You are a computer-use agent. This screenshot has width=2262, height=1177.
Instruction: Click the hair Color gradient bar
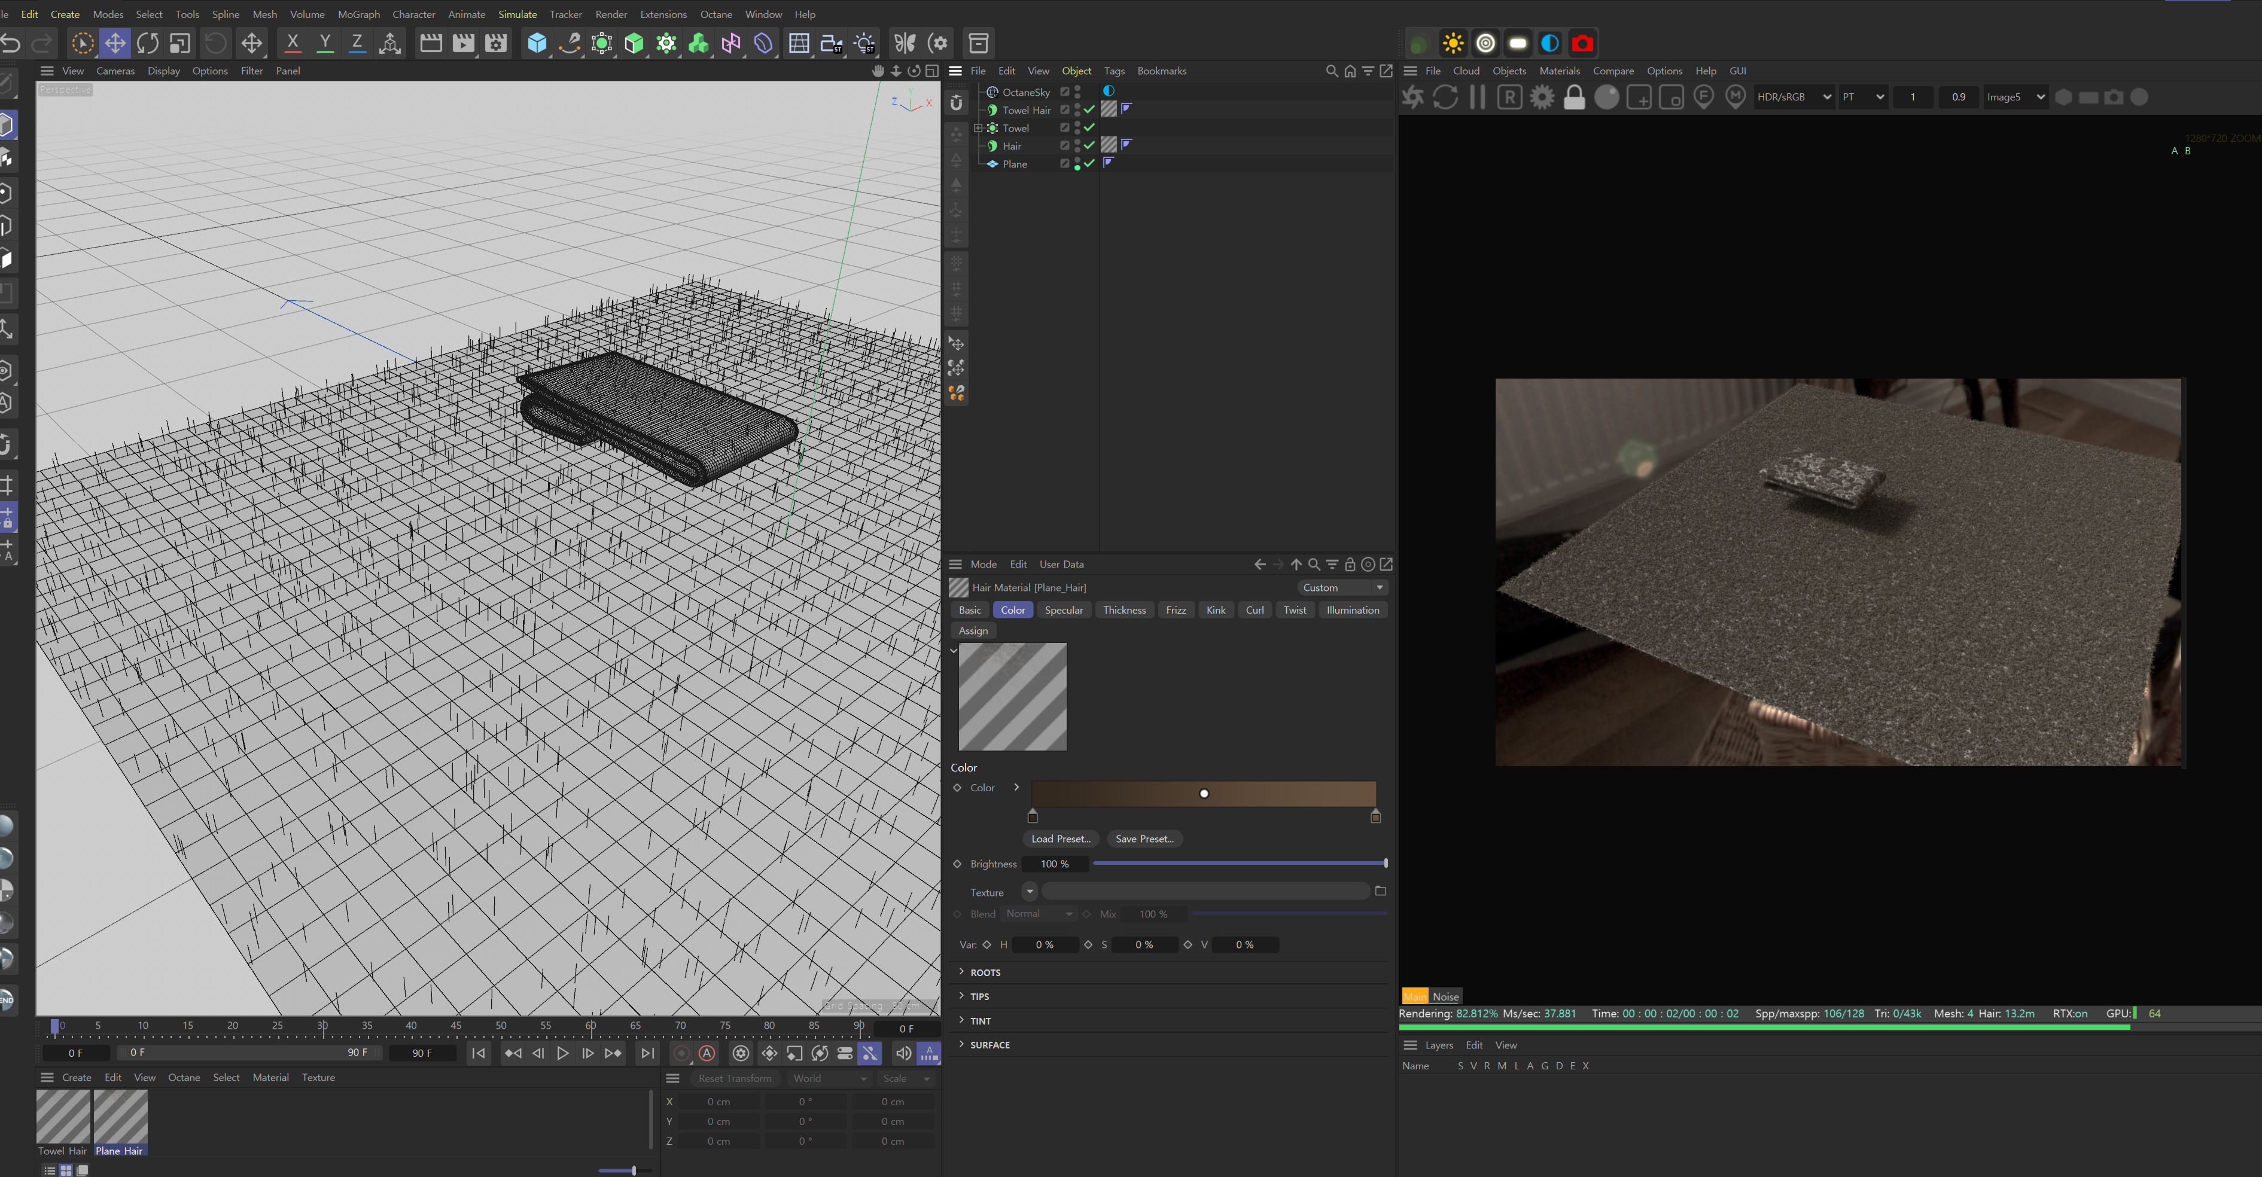pos(1204,794)
